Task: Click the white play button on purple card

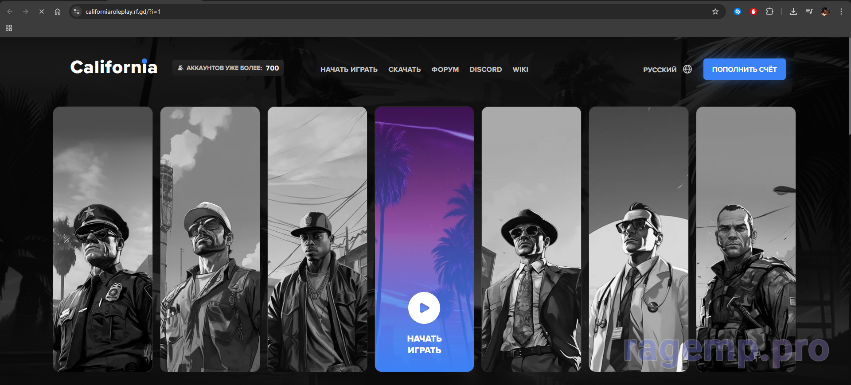Action: (424, 308)
